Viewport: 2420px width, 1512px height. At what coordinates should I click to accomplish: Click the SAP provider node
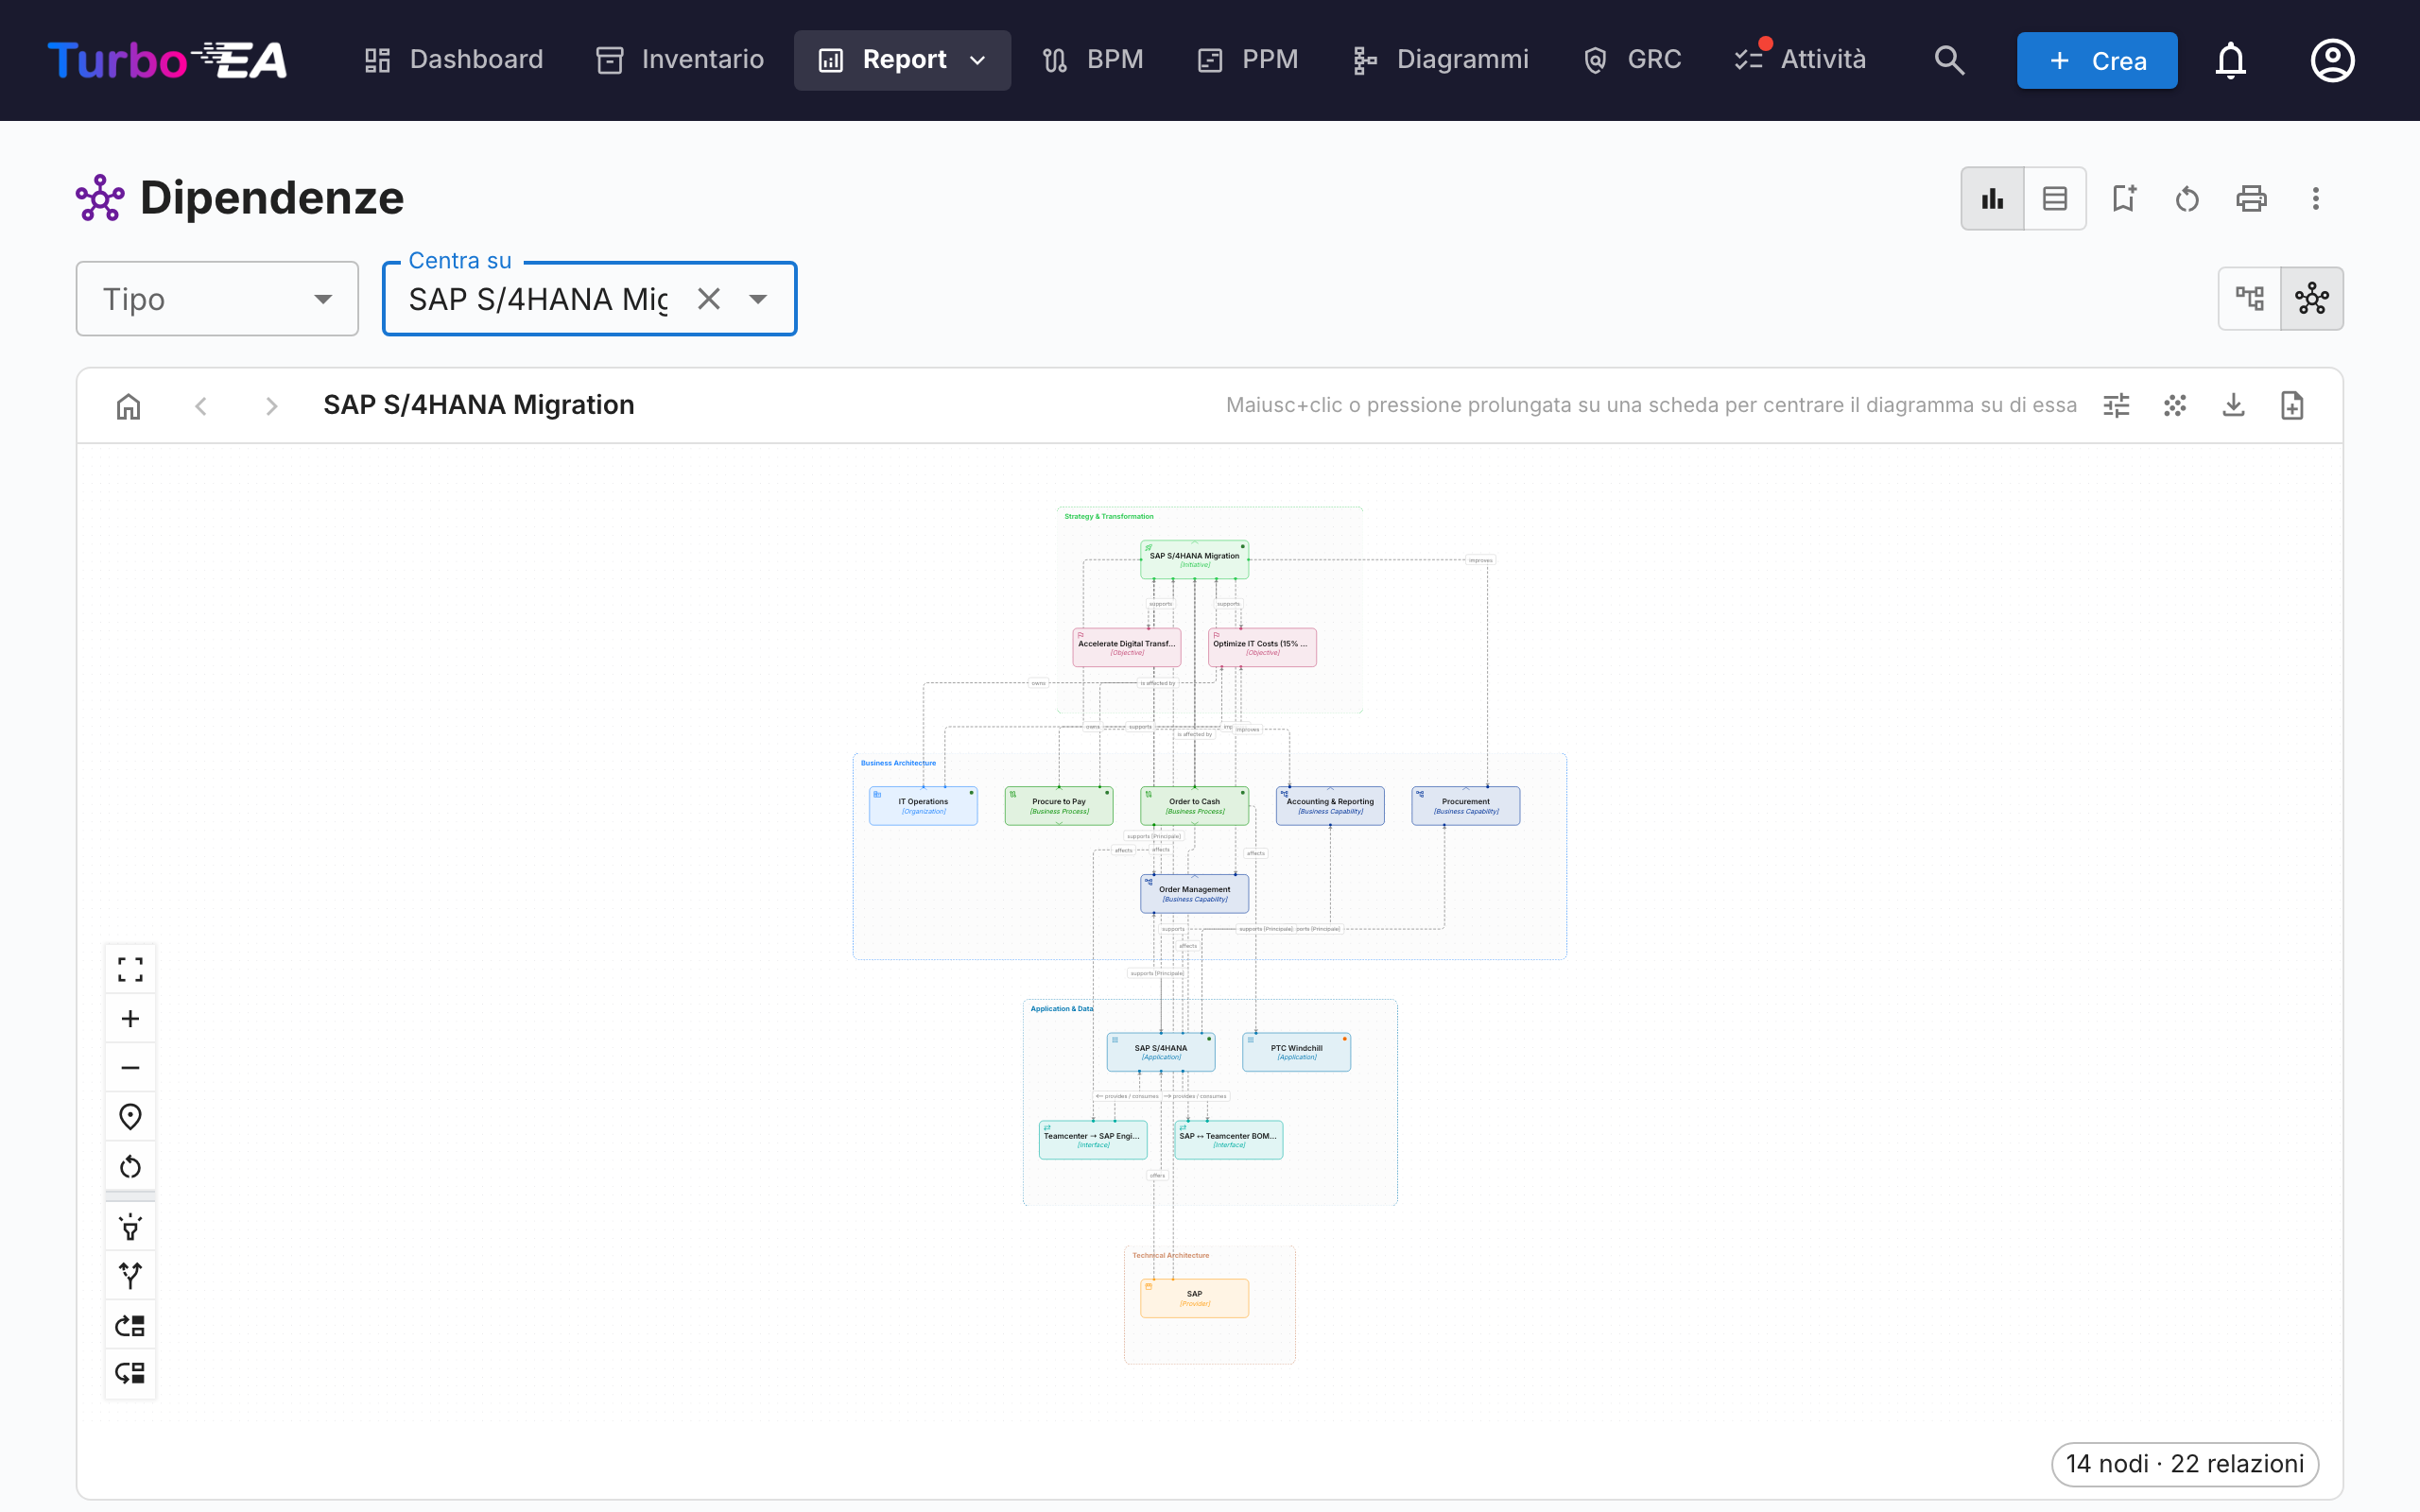1194,1298
